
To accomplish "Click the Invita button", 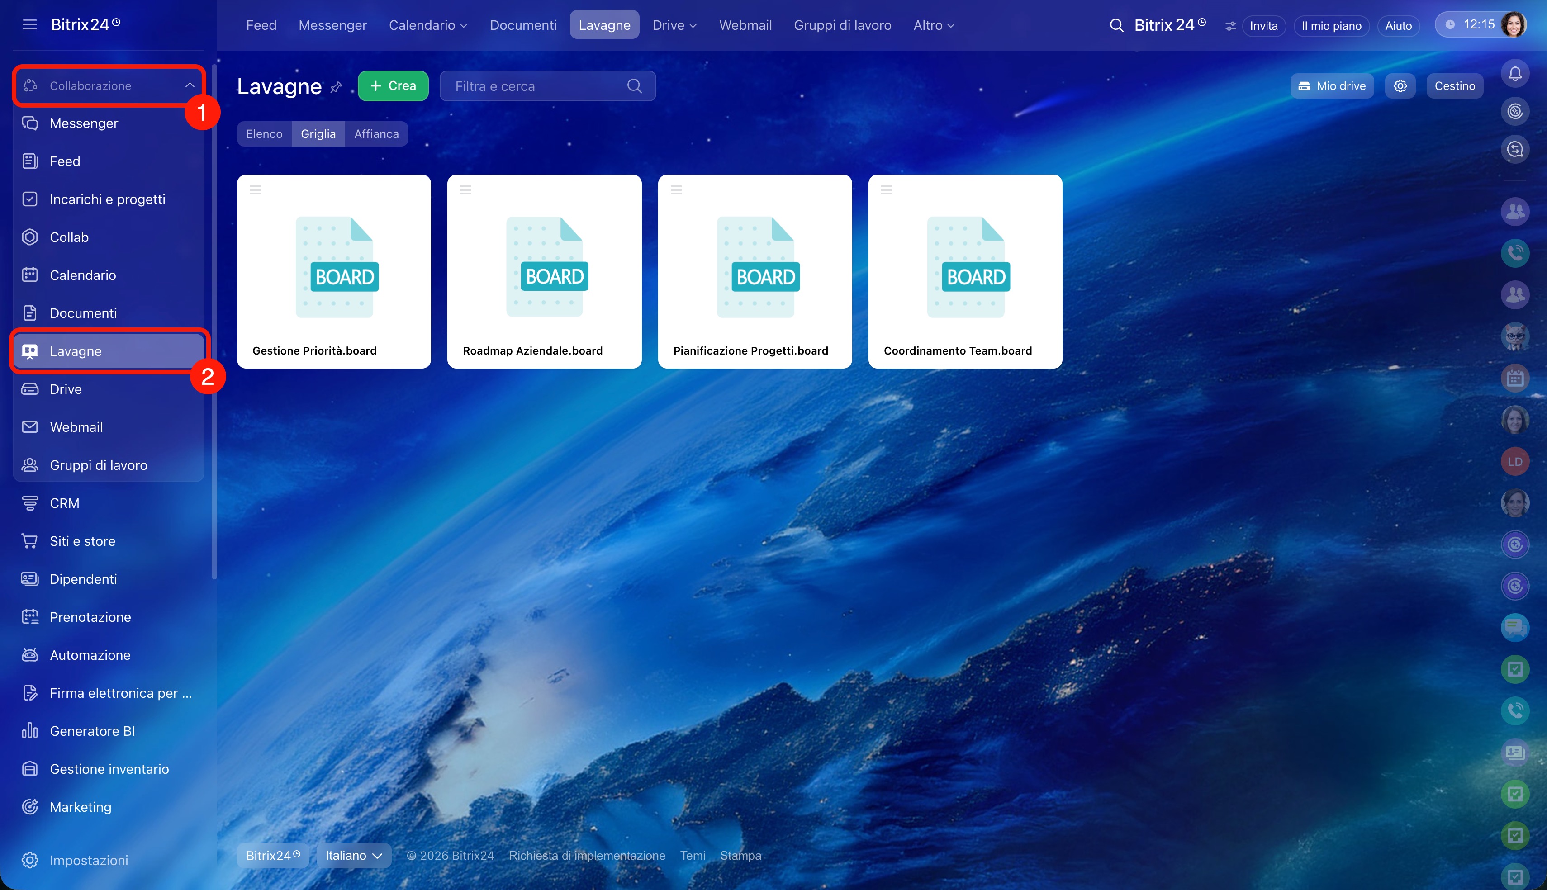I will click(1263, 26).
